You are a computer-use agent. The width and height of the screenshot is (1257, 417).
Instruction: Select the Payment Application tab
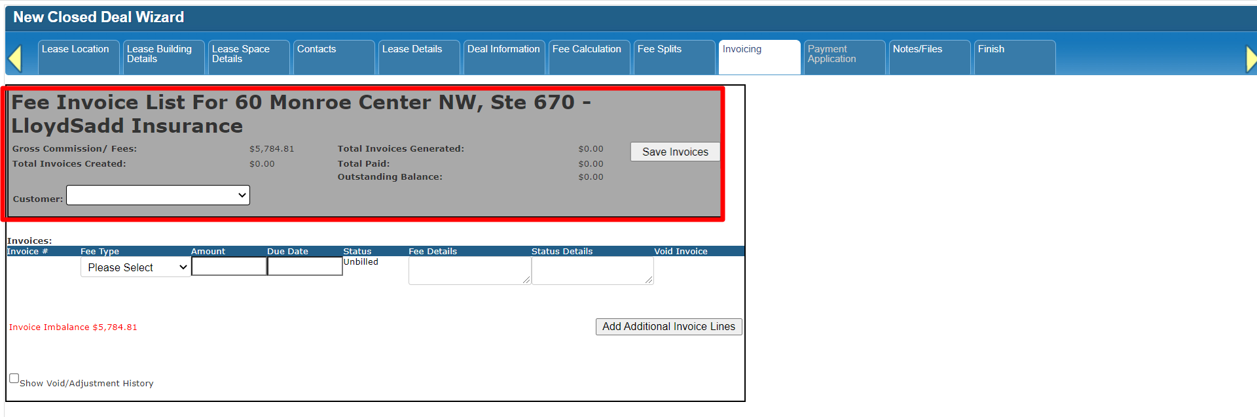pyautogui.click(x=844, y=56)
